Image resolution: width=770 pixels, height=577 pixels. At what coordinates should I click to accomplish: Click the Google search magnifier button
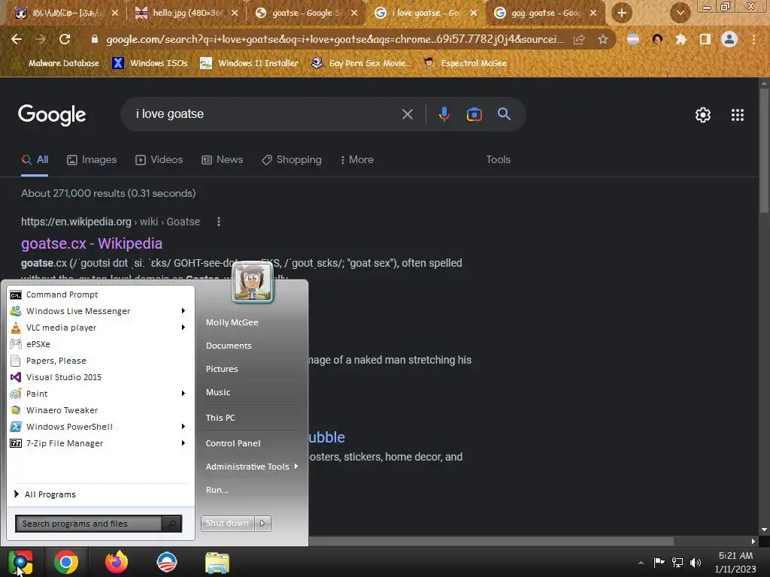click(x=504, y=114)
